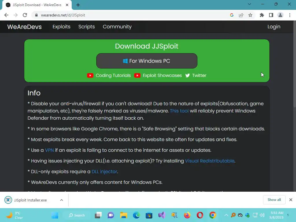
Task: Click the taskbar Search box
Action: click(77, 215)
